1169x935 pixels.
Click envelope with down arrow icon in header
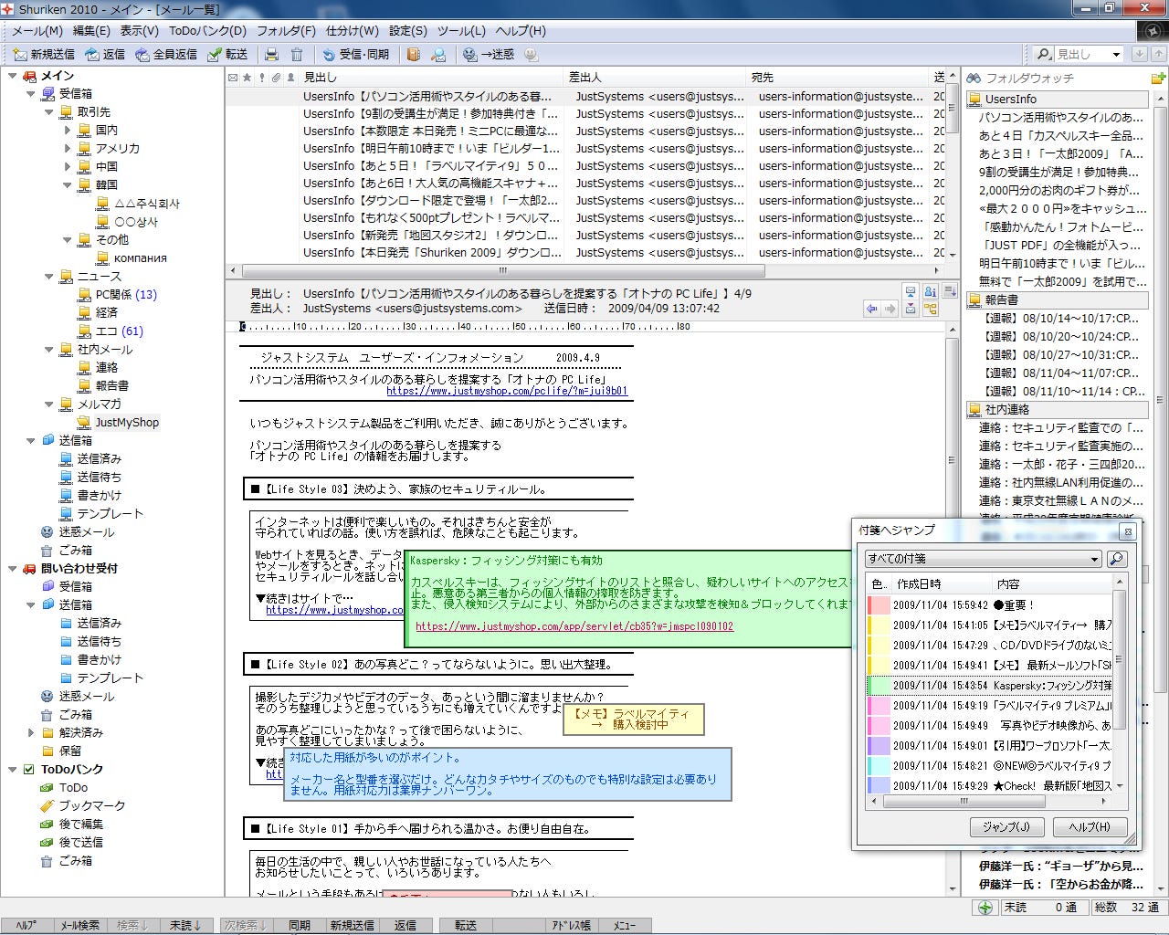(911, 291)
